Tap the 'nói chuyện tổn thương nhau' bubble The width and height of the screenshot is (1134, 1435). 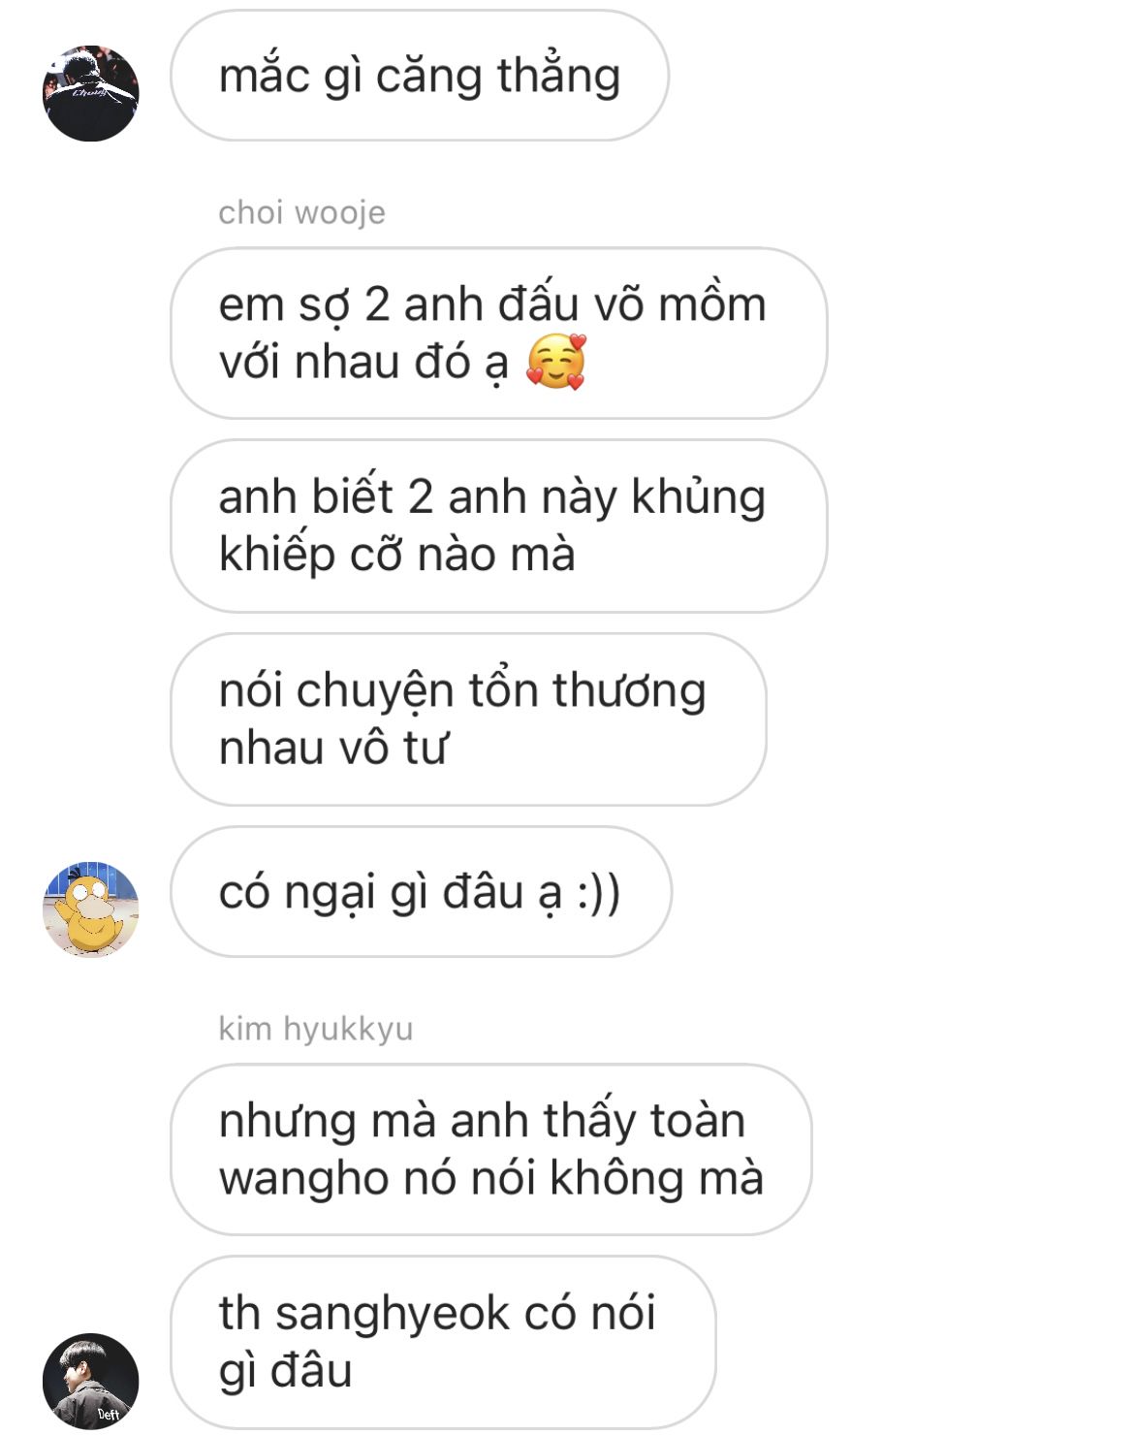[468, 719]
